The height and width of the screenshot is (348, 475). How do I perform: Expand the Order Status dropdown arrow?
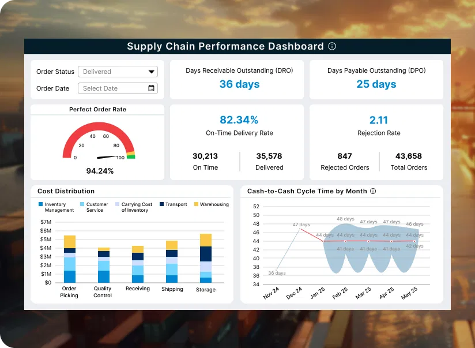[x=151, y=72]
